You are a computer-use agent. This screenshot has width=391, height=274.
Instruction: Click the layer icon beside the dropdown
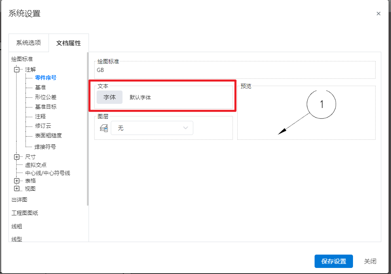click(x=104, y=128)
